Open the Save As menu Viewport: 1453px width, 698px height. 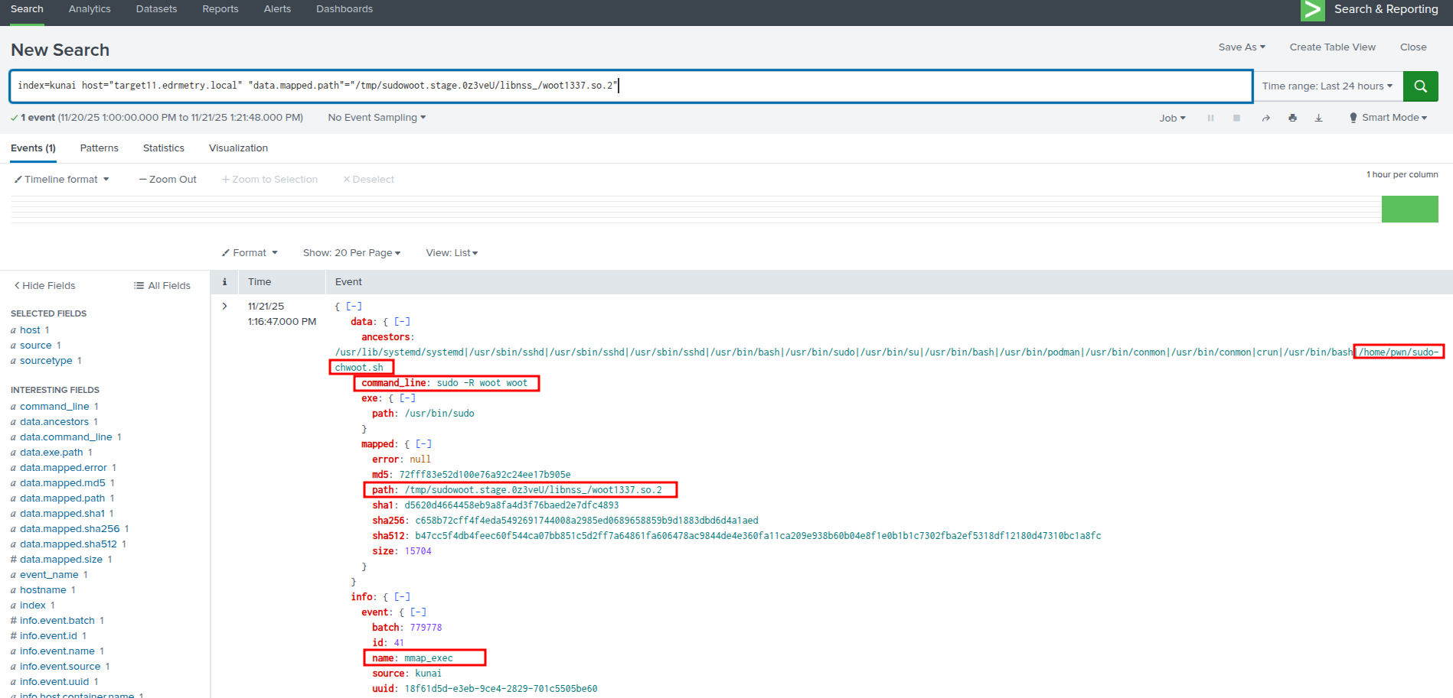point(1241,47)
